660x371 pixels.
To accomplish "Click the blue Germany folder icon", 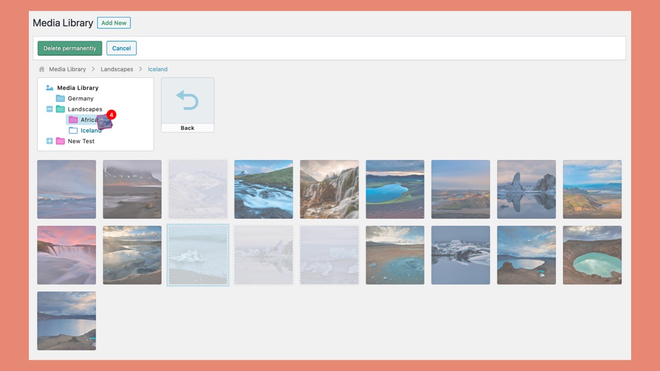I will (60, 98).
